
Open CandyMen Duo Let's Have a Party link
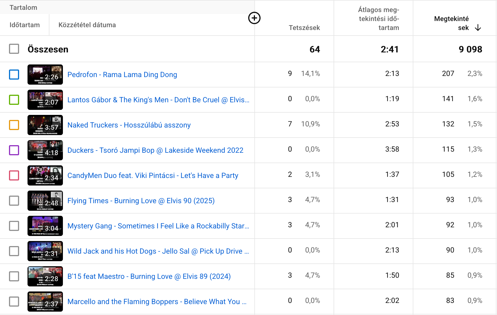pyautogui.click(x=153, y=175)
